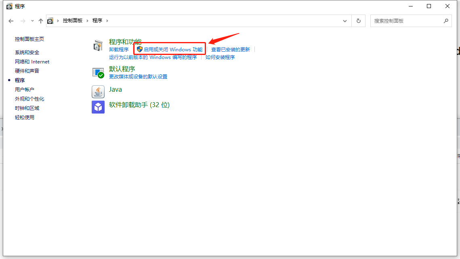
Task: Expand chevron after 控制面板 in breadcrumb
Action: (x=88, y=21)
